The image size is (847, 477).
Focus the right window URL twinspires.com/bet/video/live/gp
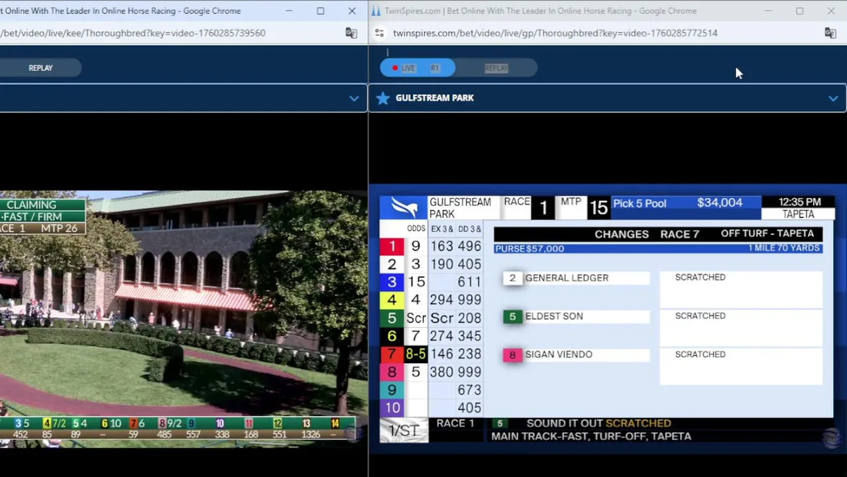[555, 33]
